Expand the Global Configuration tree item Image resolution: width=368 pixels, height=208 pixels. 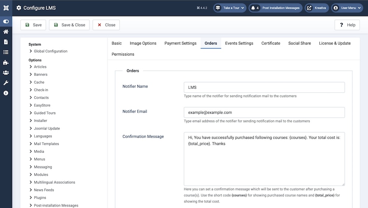[50, 51]
